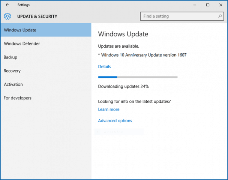
Task: Focus the Find a setting field
Action: [182, 16]
